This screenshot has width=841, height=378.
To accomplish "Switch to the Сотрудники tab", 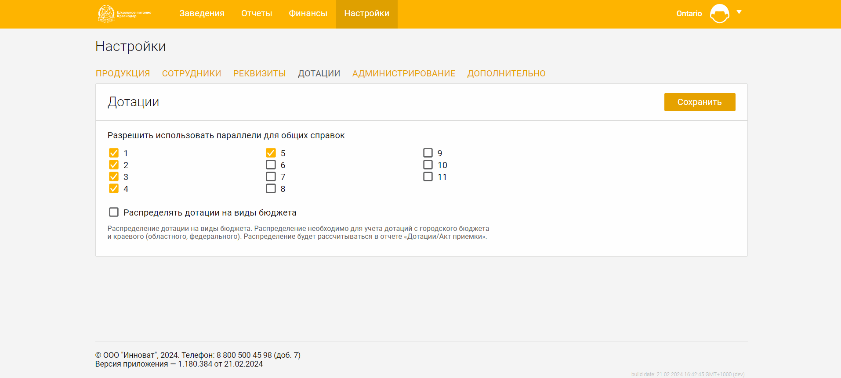I will pyautogui.click(x=192, y=73).
